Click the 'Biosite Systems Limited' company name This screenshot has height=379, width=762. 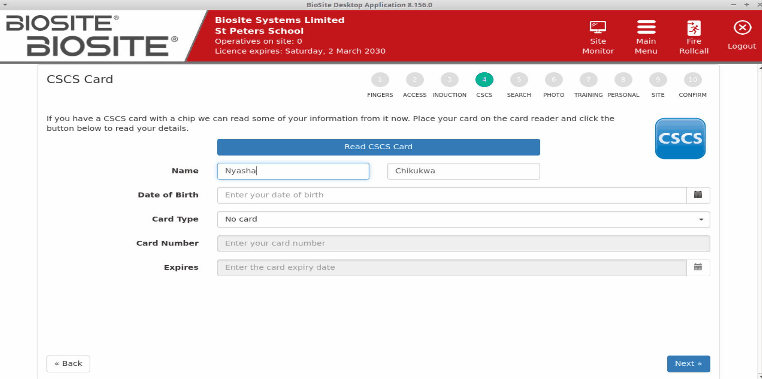coord(280,20)
